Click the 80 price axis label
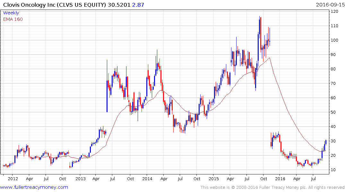345x192 pixels. coord(333,69)
